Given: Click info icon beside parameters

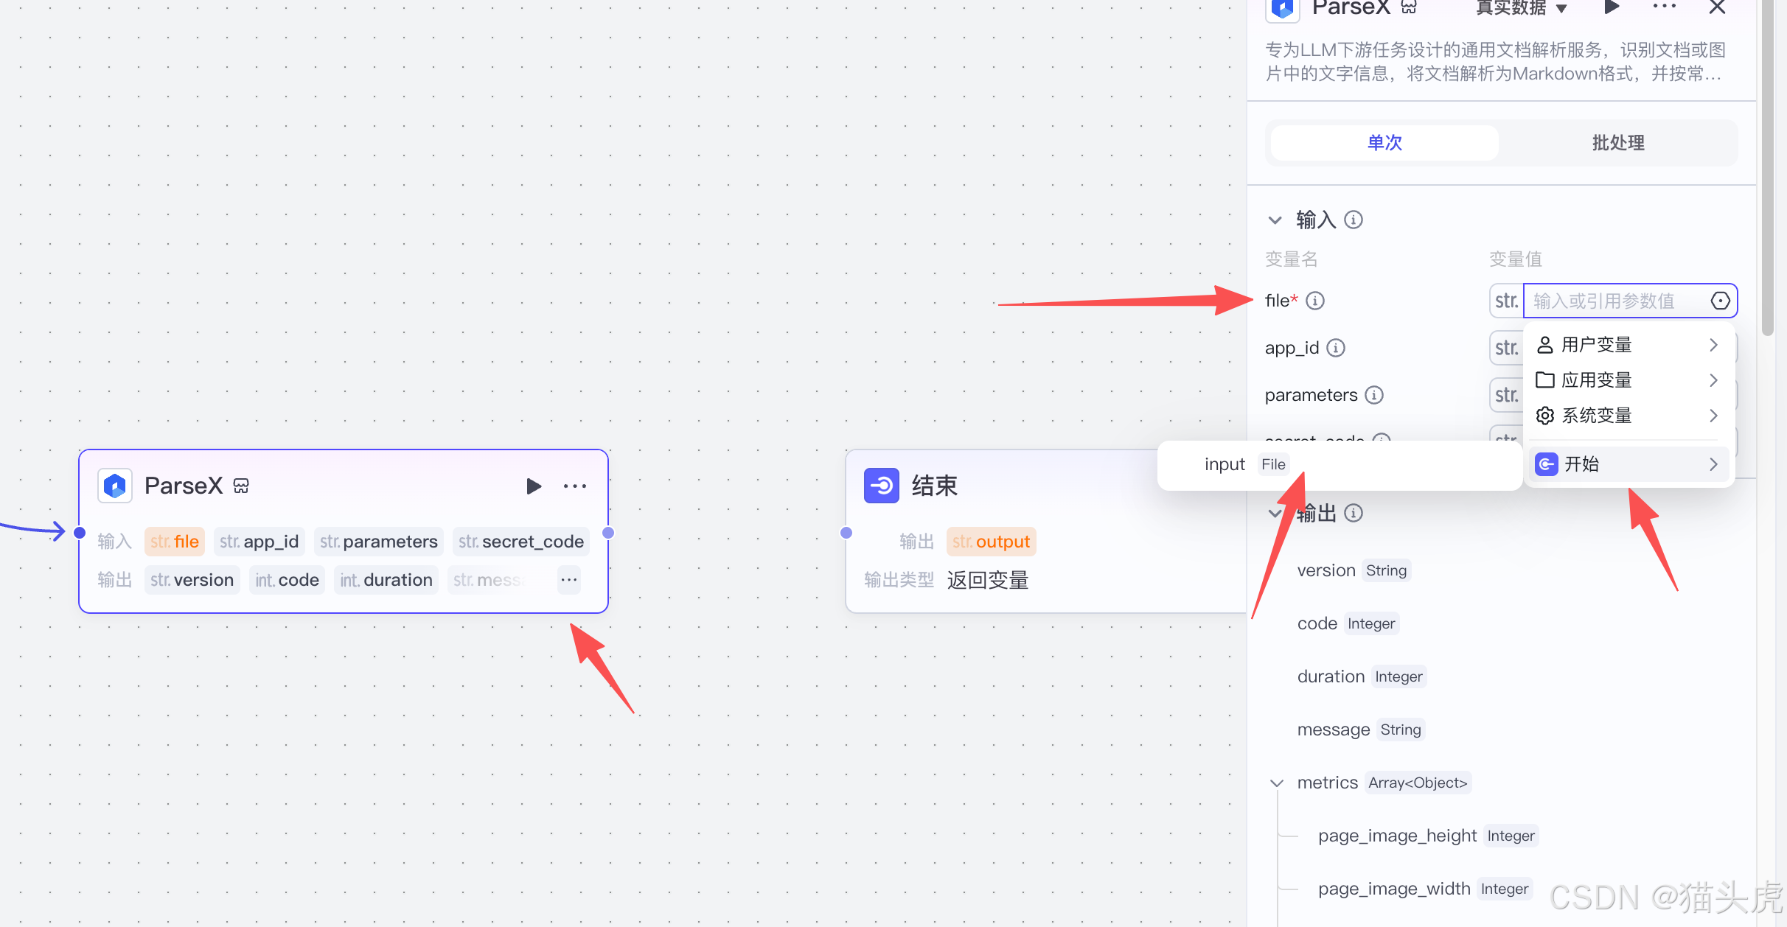Looking at the screenshot, I should (1374, 395).
